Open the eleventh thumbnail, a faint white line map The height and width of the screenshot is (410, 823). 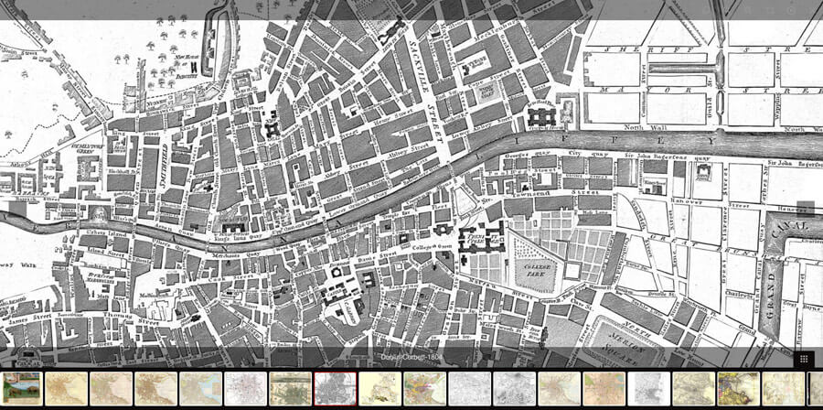[x=470, y=388]
